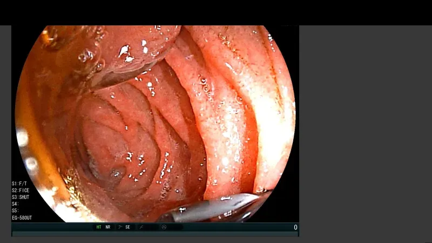Click the SE structure enhancement label

[x=128, y=227]
